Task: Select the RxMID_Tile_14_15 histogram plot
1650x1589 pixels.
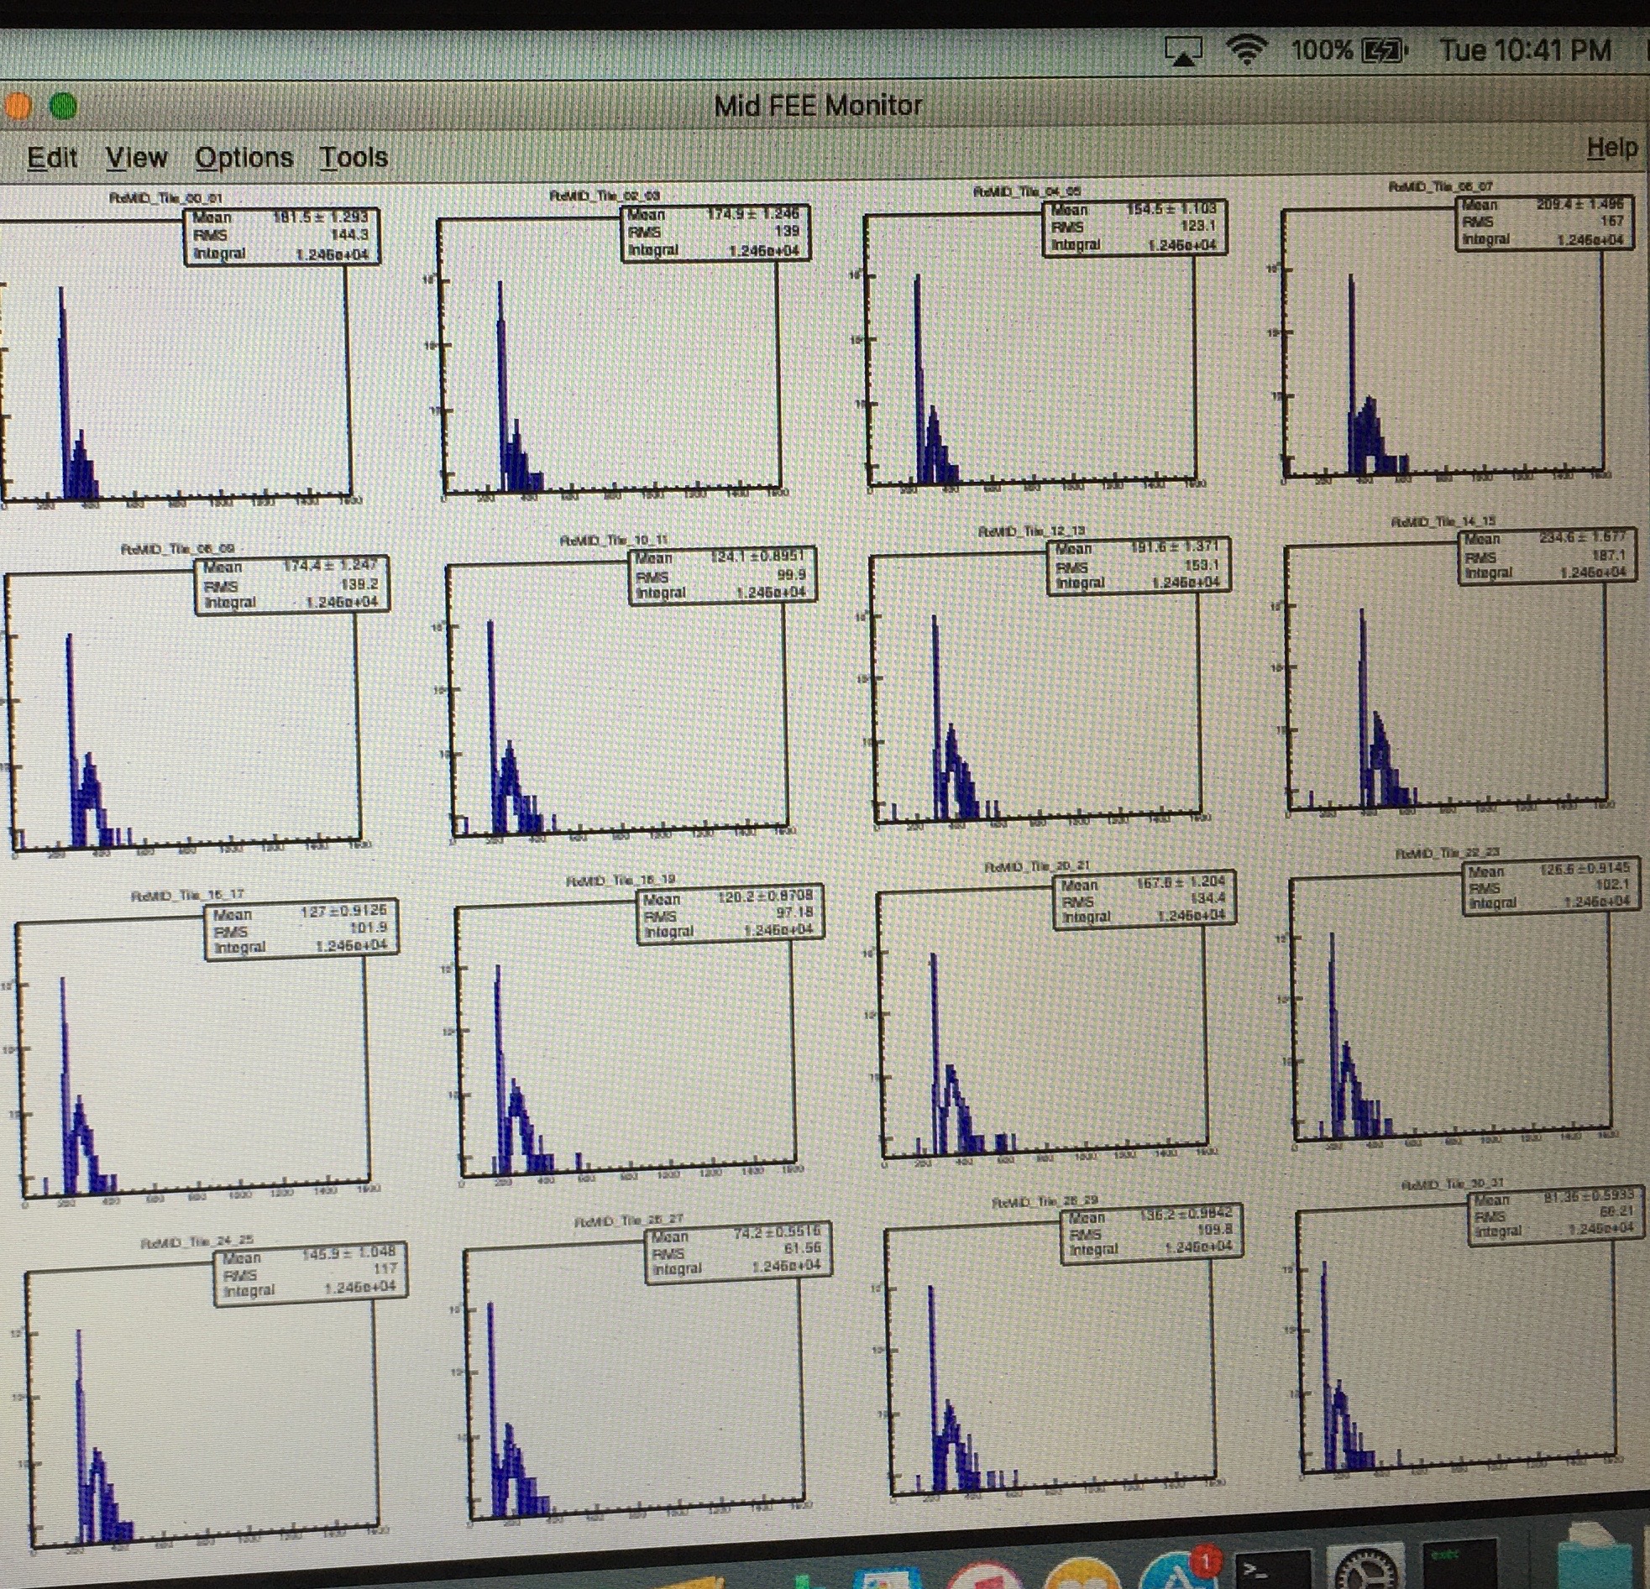Action: (1448, 677)
